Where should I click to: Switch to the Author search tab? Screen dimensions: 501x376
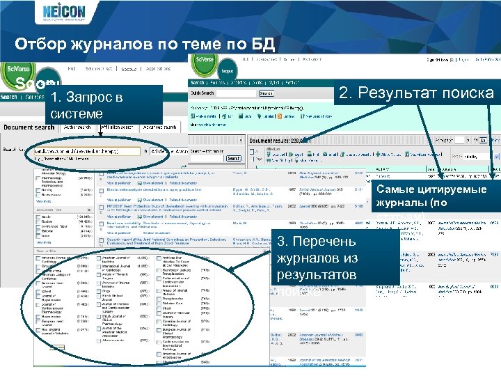77,127
